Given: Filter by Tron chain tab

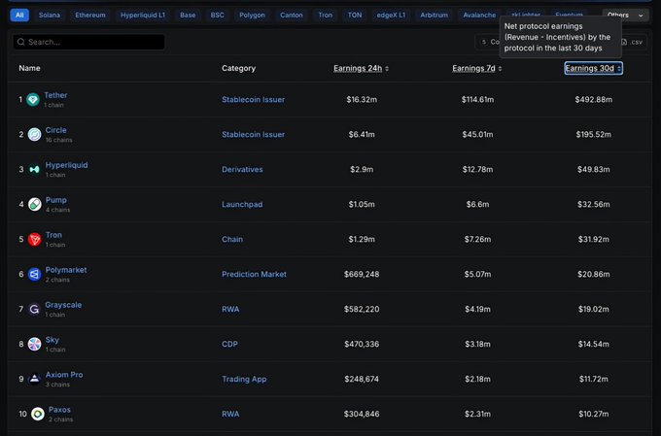Looking at the screenshot, I should (325, 16).
